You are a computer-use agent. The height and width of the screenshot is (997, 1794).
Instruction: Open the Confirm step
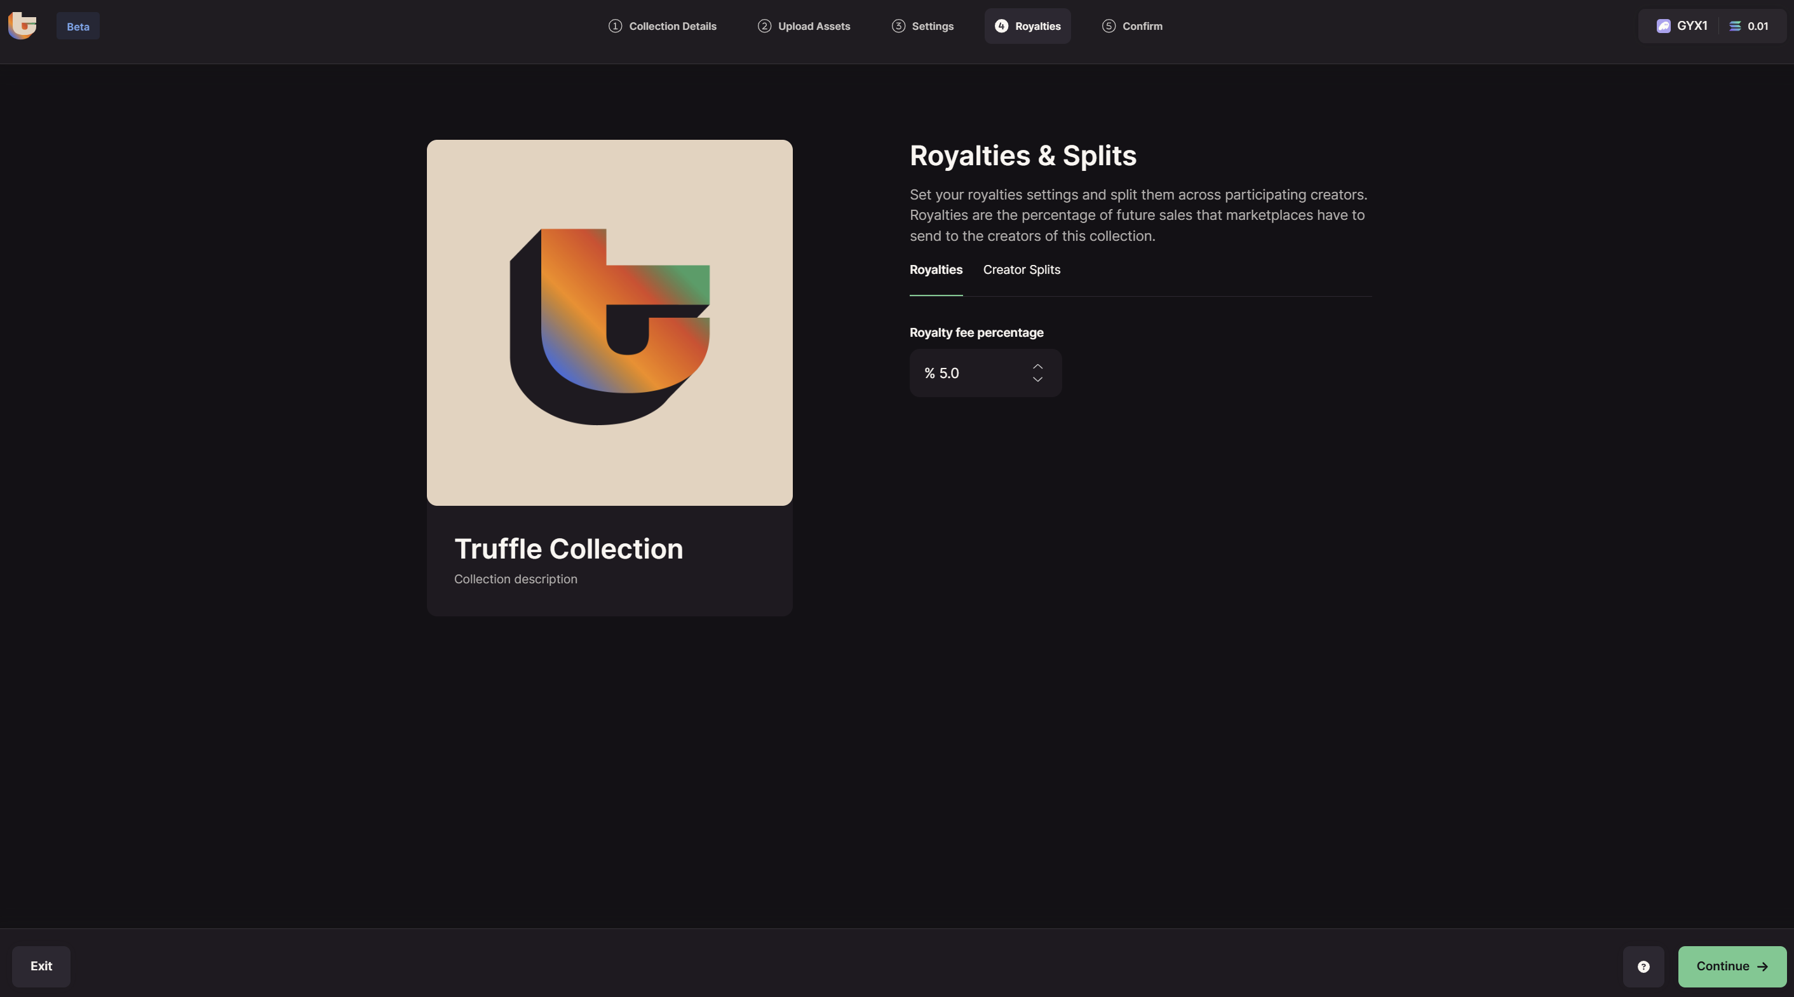coord(1142,26)
